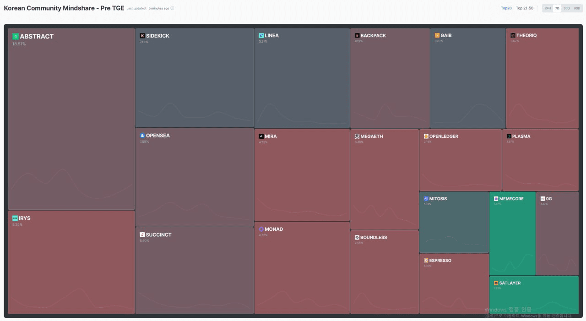The width and height of the screenshot is (586, 321).
Task: Select the 7D timeframe
Action: tap(557, 8)
